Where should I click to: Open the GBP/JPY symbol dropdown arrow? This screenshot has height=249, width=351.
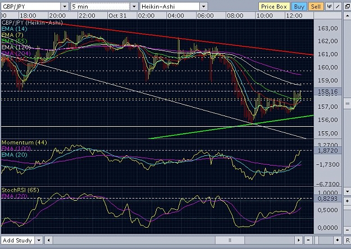(65, 7)
